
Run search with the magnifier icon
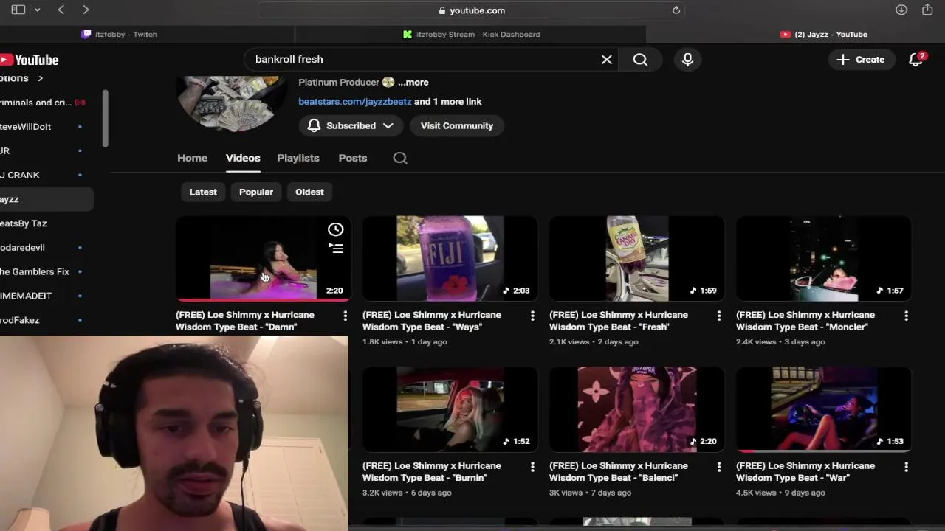(x=640, y=60)
